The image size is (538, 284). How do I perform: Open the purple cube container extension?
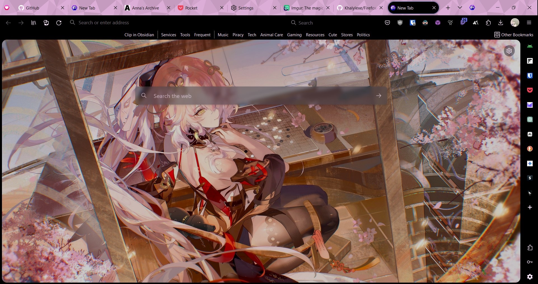point(438,23)
